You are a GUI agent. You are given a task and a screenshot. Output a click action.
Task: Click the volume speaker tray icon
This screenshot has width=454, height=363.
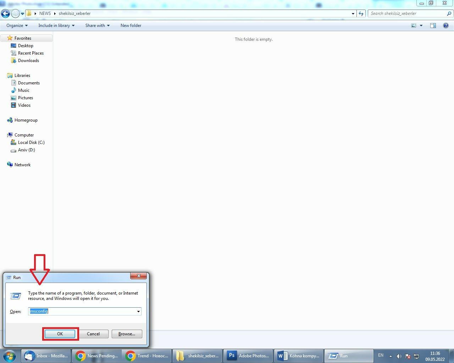tap(399, 356)
